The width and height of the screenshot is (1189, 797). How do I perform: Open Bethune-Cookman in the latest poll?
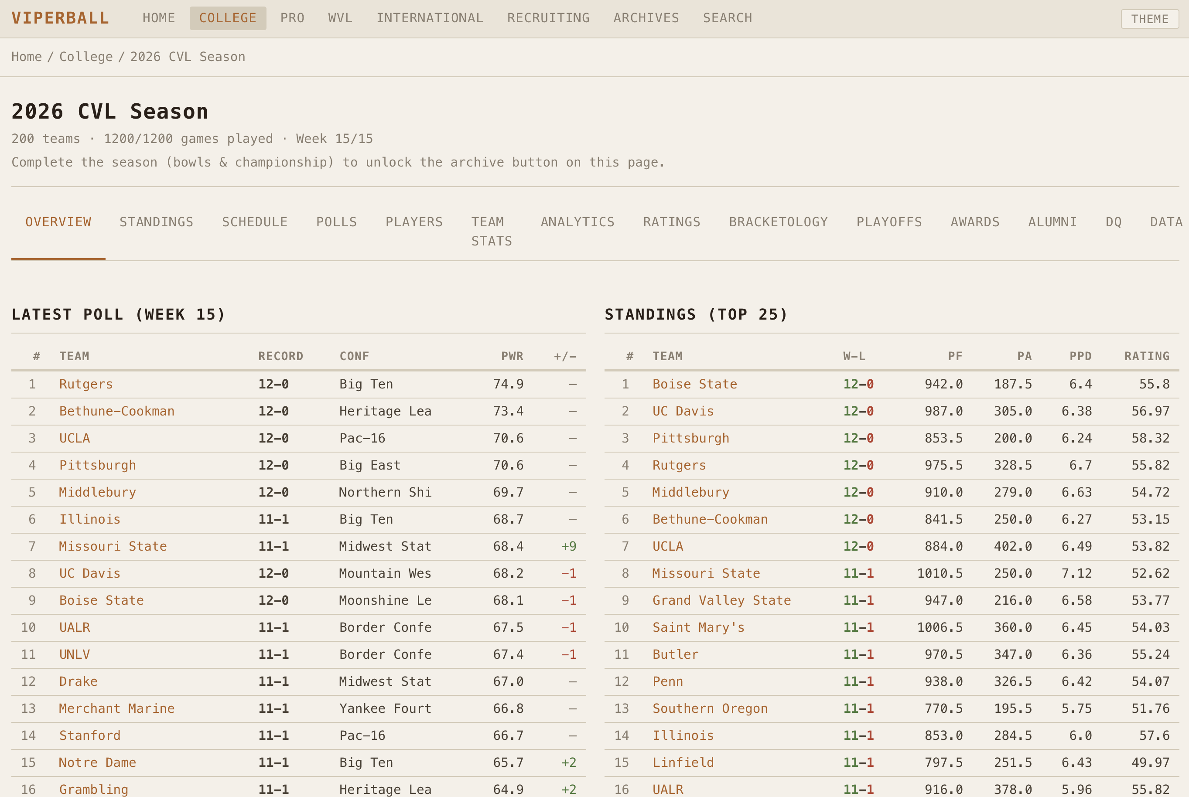click(117, 411)
